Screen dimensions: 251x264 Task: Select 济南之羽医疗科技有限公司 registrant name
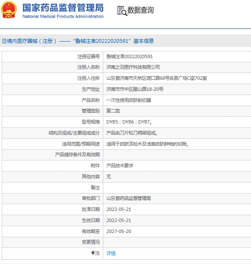(133, 67)
